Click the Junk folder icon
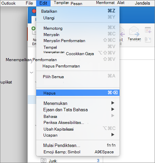This screenshot has height=163, width=155. (44, 161)
